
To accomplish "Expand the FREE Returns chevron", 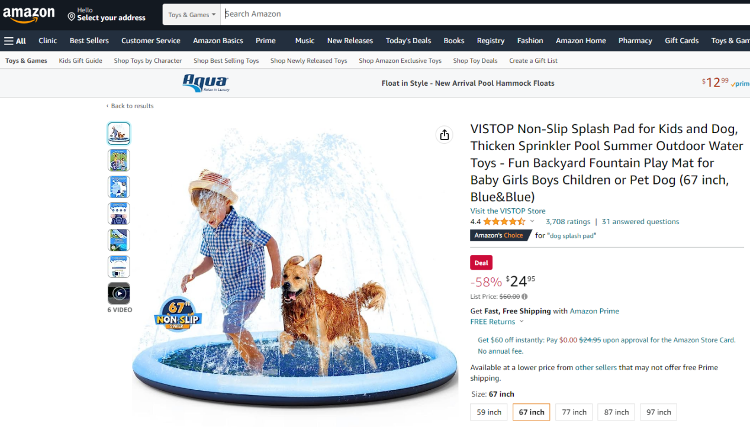I will point(522,322).
